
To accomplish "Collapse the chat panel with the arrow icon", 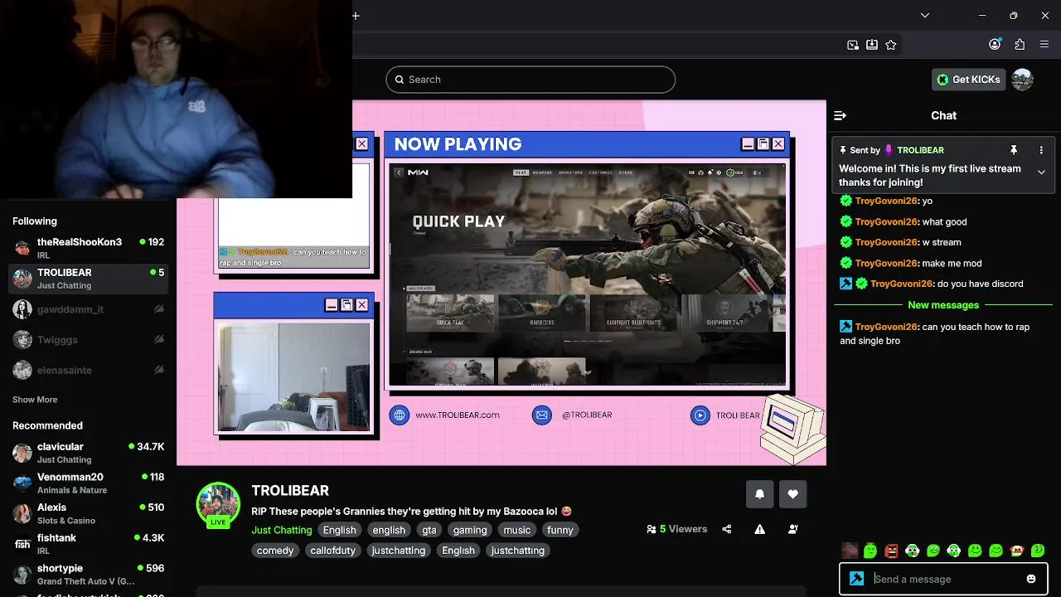I will pos(840,115).
